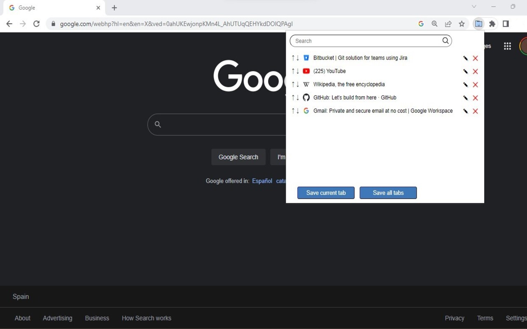Share this page icon in address bar
Image resolution: width=527 pixels, height=329 pixels.
pos(448,24)
